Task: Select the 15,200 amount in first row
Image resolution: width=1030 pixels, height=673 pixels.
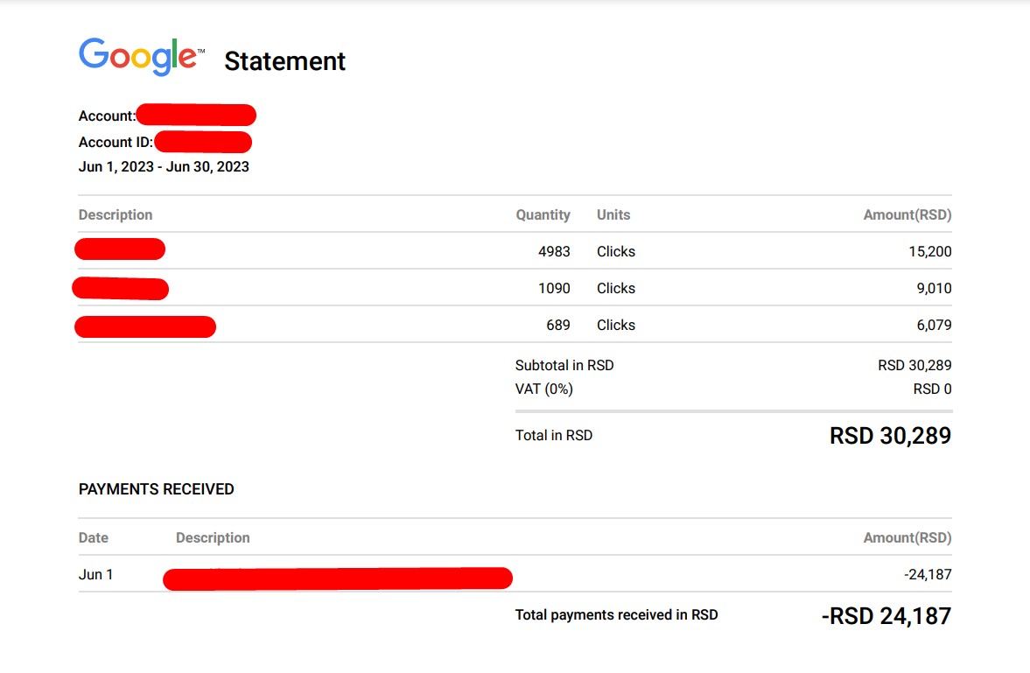Action: point(929,251)
